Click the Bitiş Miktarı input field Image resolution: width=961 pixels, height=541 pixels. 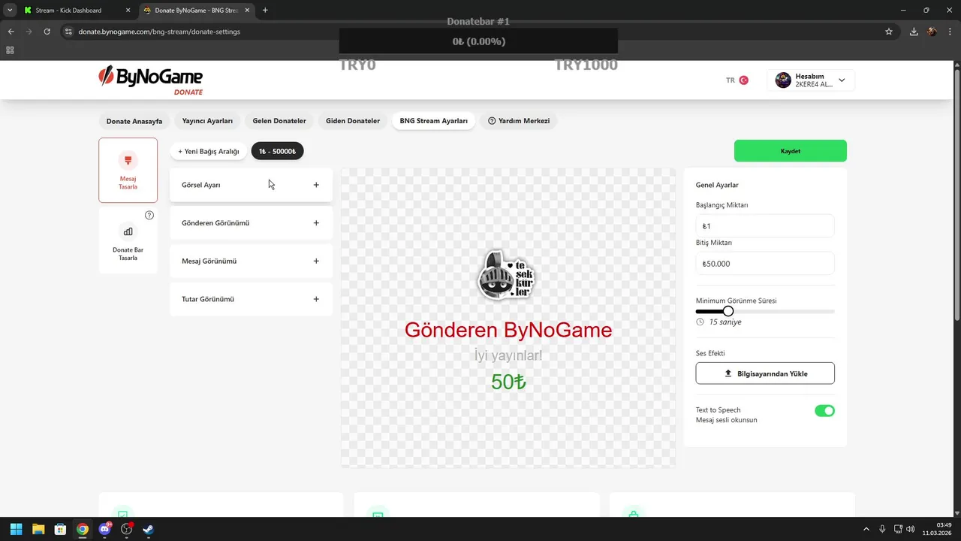click(765, 264)
